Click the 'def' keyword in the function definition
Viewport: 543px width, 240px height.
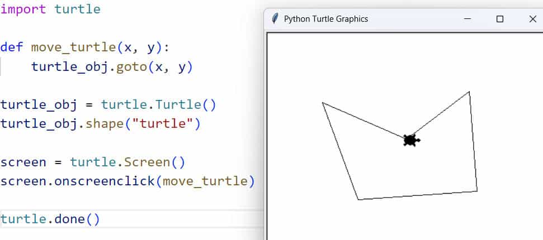click(x=11, y=46)
